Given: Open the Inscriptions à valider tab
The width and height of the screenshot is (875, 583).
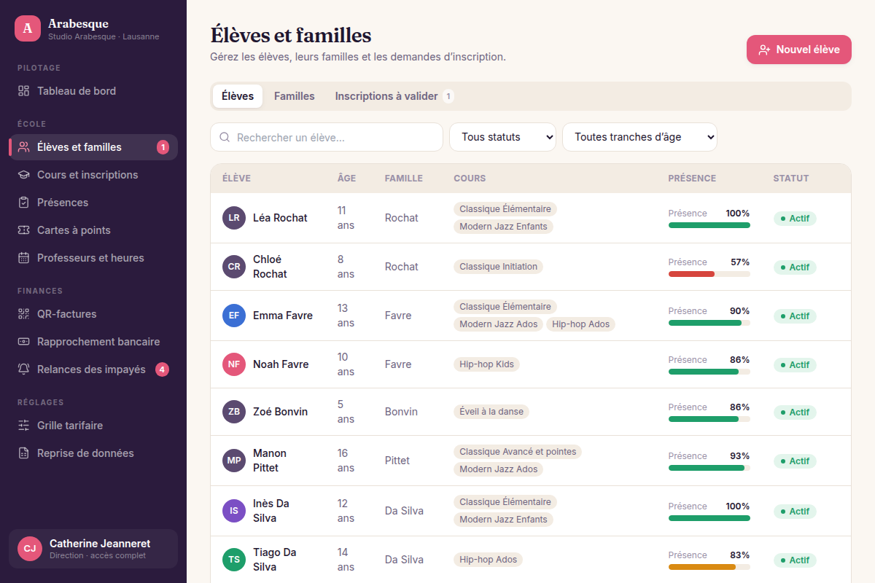Looking at the screenshot, I should (394, 96).
